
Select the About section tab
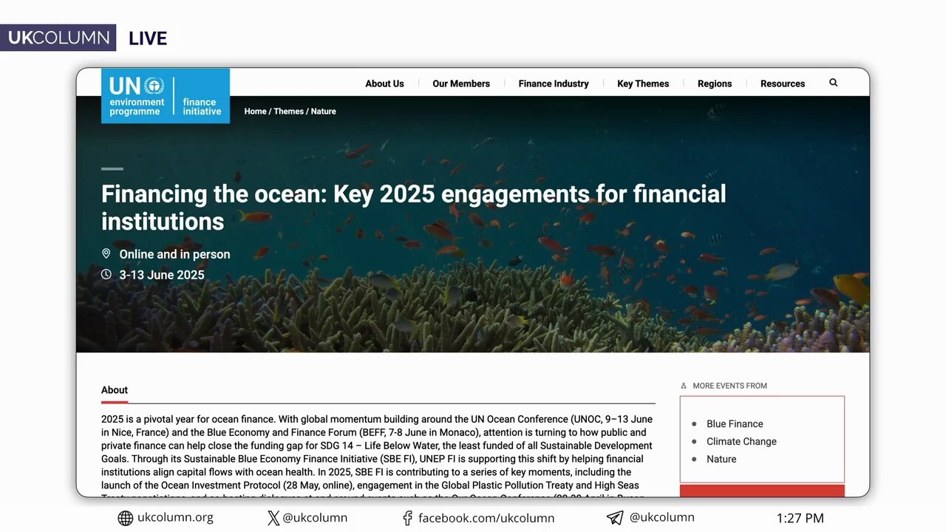115,390
